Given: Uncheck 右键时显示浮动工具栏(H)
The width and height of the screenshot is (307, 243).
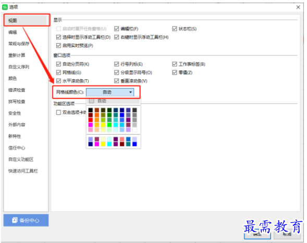Looking at the screenshot, I should tap(117, 37).
